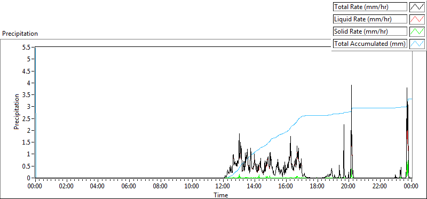The width and height of the screenshot is (427, 199).
Task: Click the 10:00 x-axis time label
Action: click(192, 186)
